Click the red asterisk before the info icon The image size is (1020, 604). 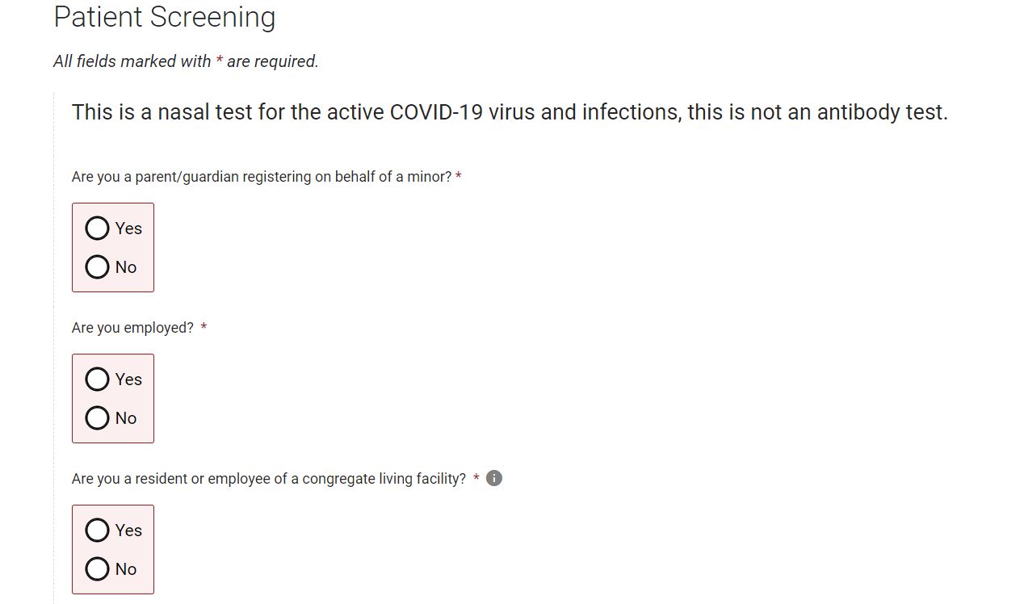(476, 478)
